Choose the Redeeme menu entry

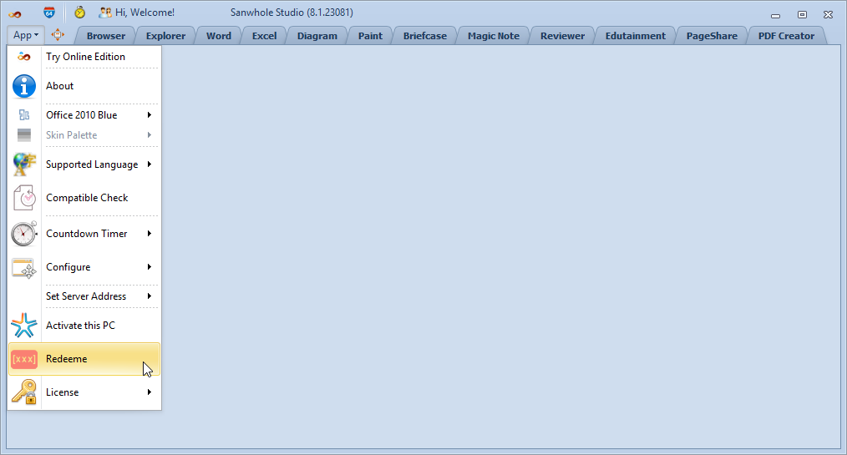(85, 359)
